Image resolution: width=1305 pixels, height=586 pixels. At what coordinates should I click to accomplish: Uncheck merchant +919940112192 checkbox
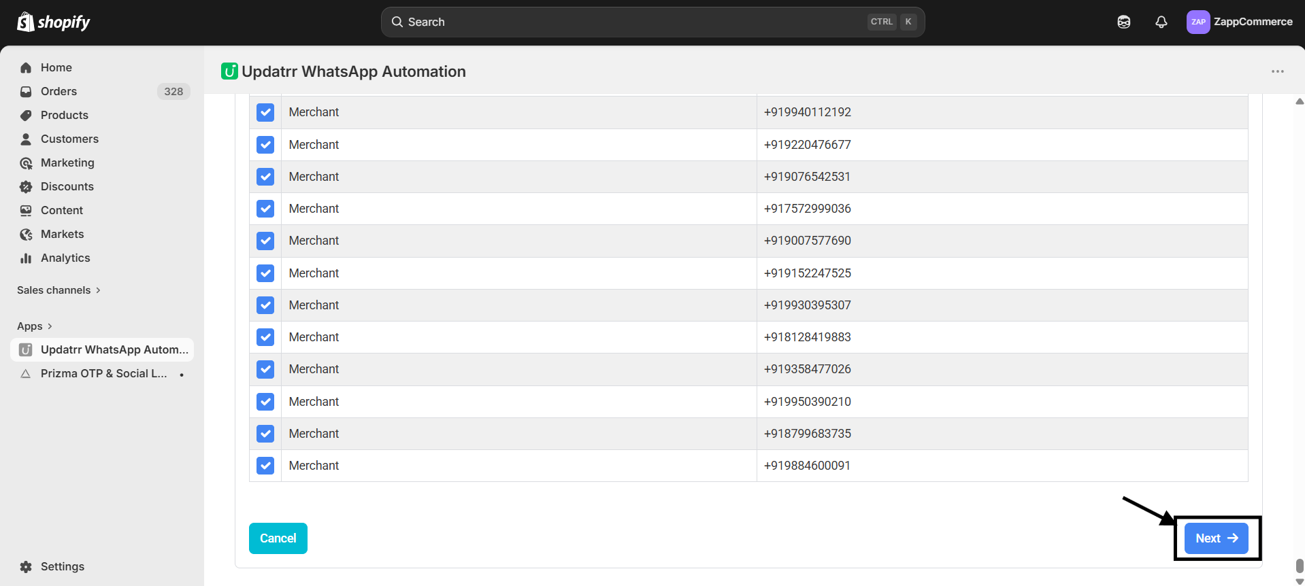tap(265, 112)
